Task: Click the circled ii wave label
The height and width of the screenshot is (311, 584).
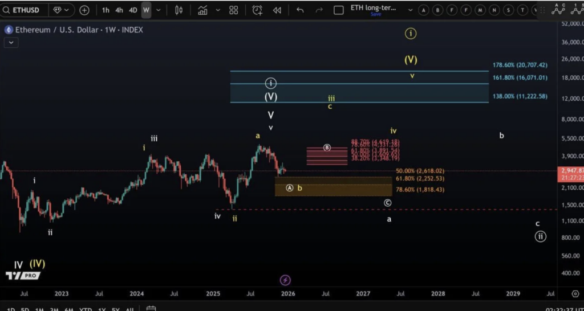Action: coord(541,236)
